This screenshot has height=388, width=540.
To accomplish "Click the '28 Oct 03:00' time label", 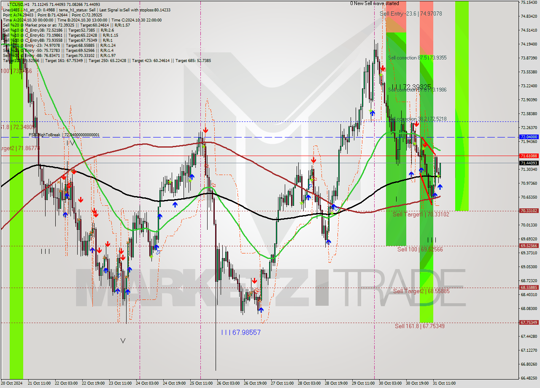I will point(309,383).
